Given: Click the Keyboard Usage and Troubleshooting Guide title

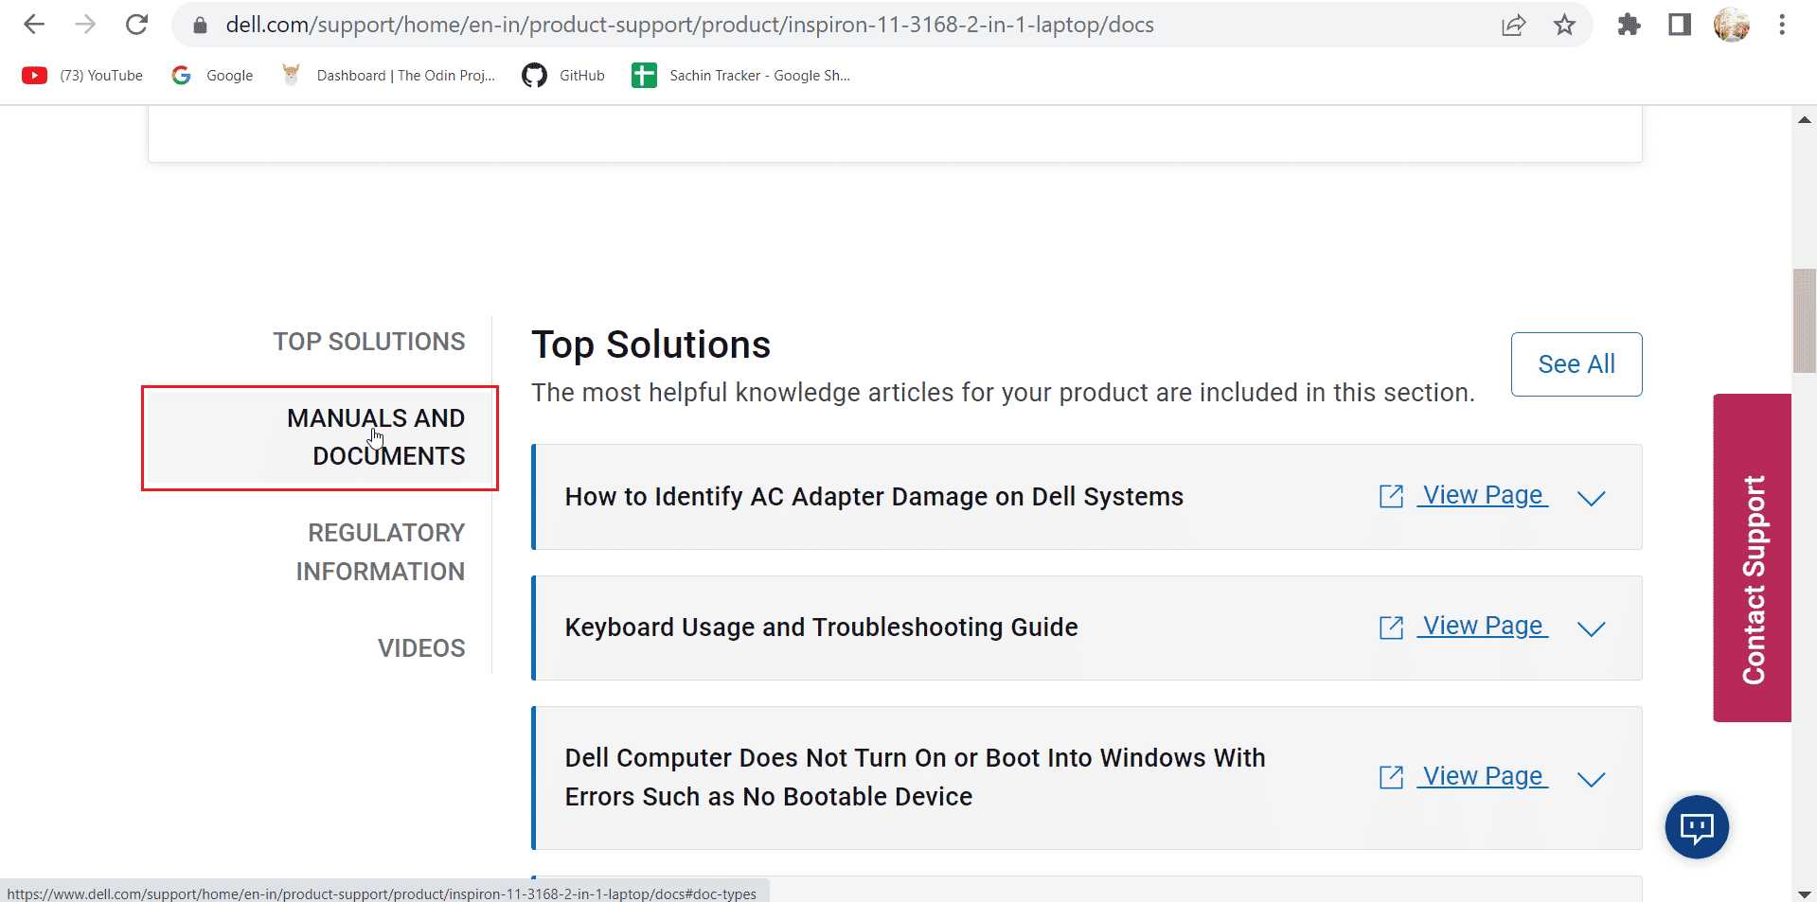Looking at the screenshot, I should tap(821, 628).
